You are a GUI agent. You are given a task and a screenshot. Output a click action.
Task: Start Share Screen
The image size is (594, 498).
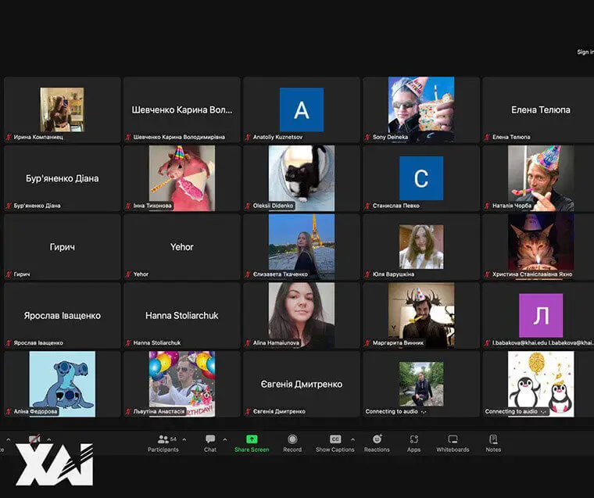pos(252,442)
